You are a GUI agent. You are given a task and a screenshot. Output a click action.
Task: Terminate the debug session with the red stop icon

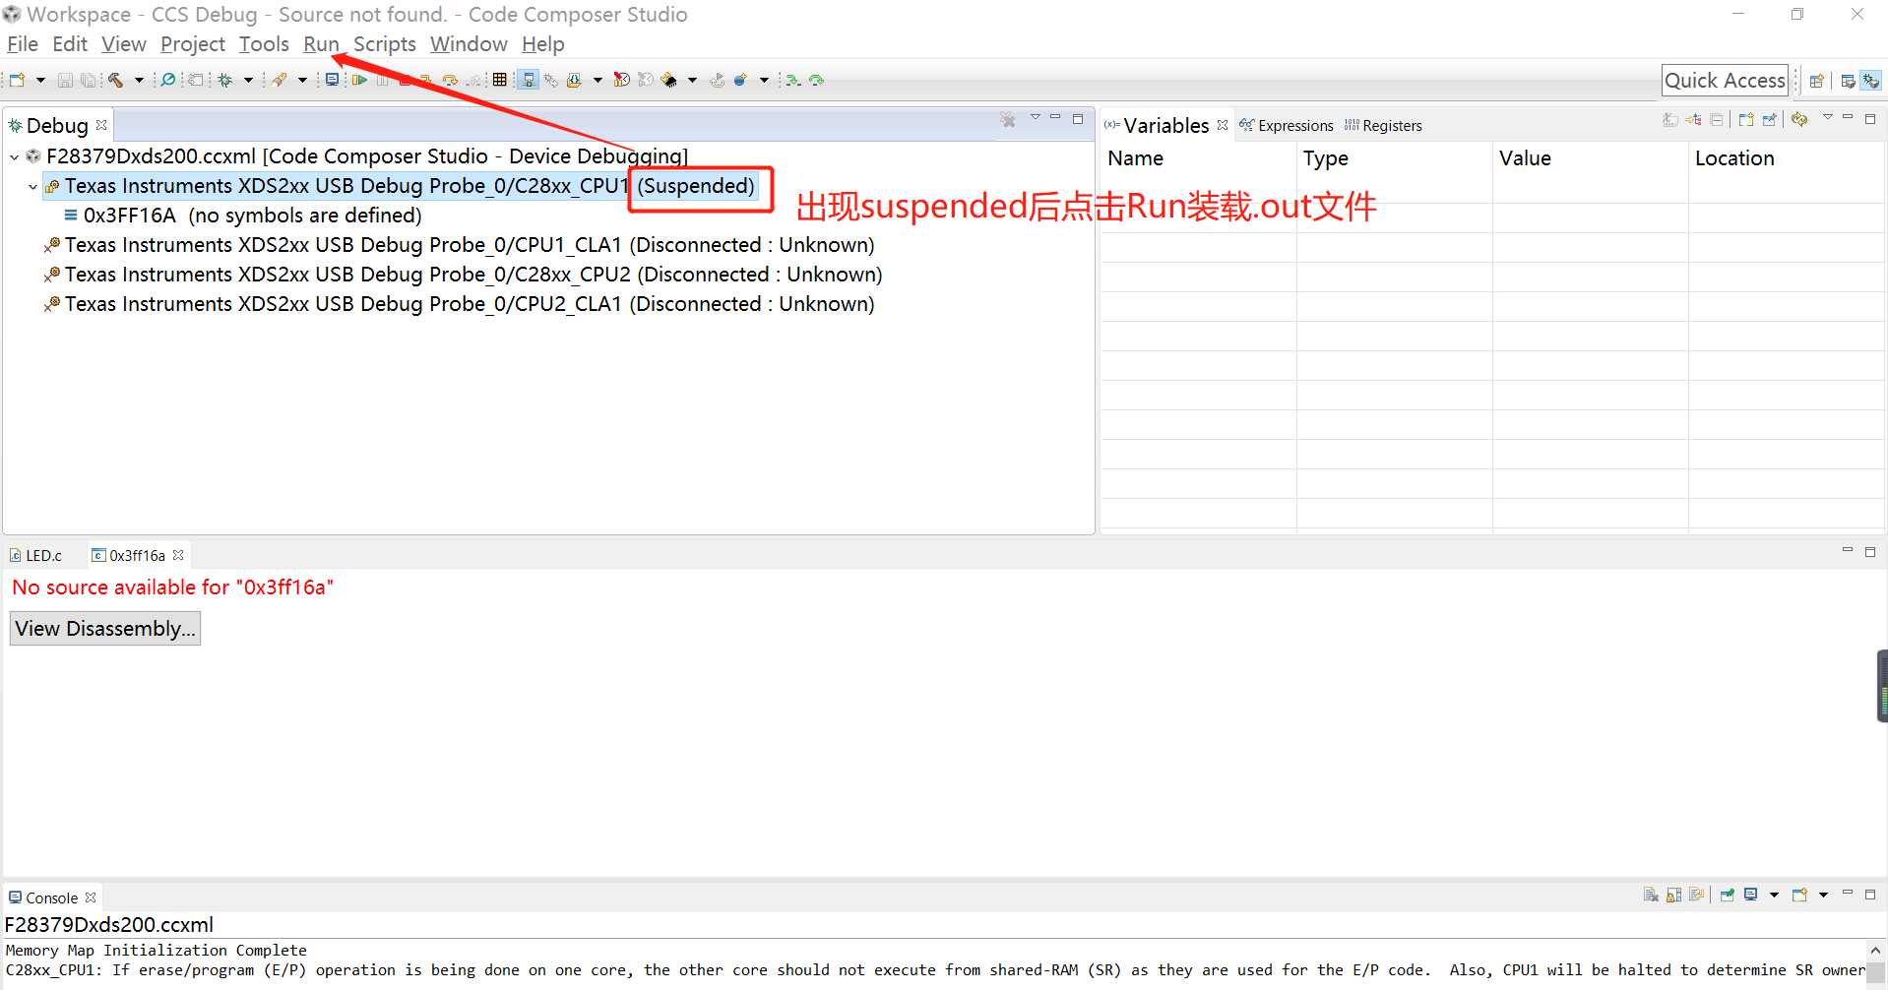click(x=406, y=80)
